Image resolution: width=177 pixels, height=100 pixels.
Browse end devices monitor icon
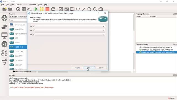coord(4,36)
